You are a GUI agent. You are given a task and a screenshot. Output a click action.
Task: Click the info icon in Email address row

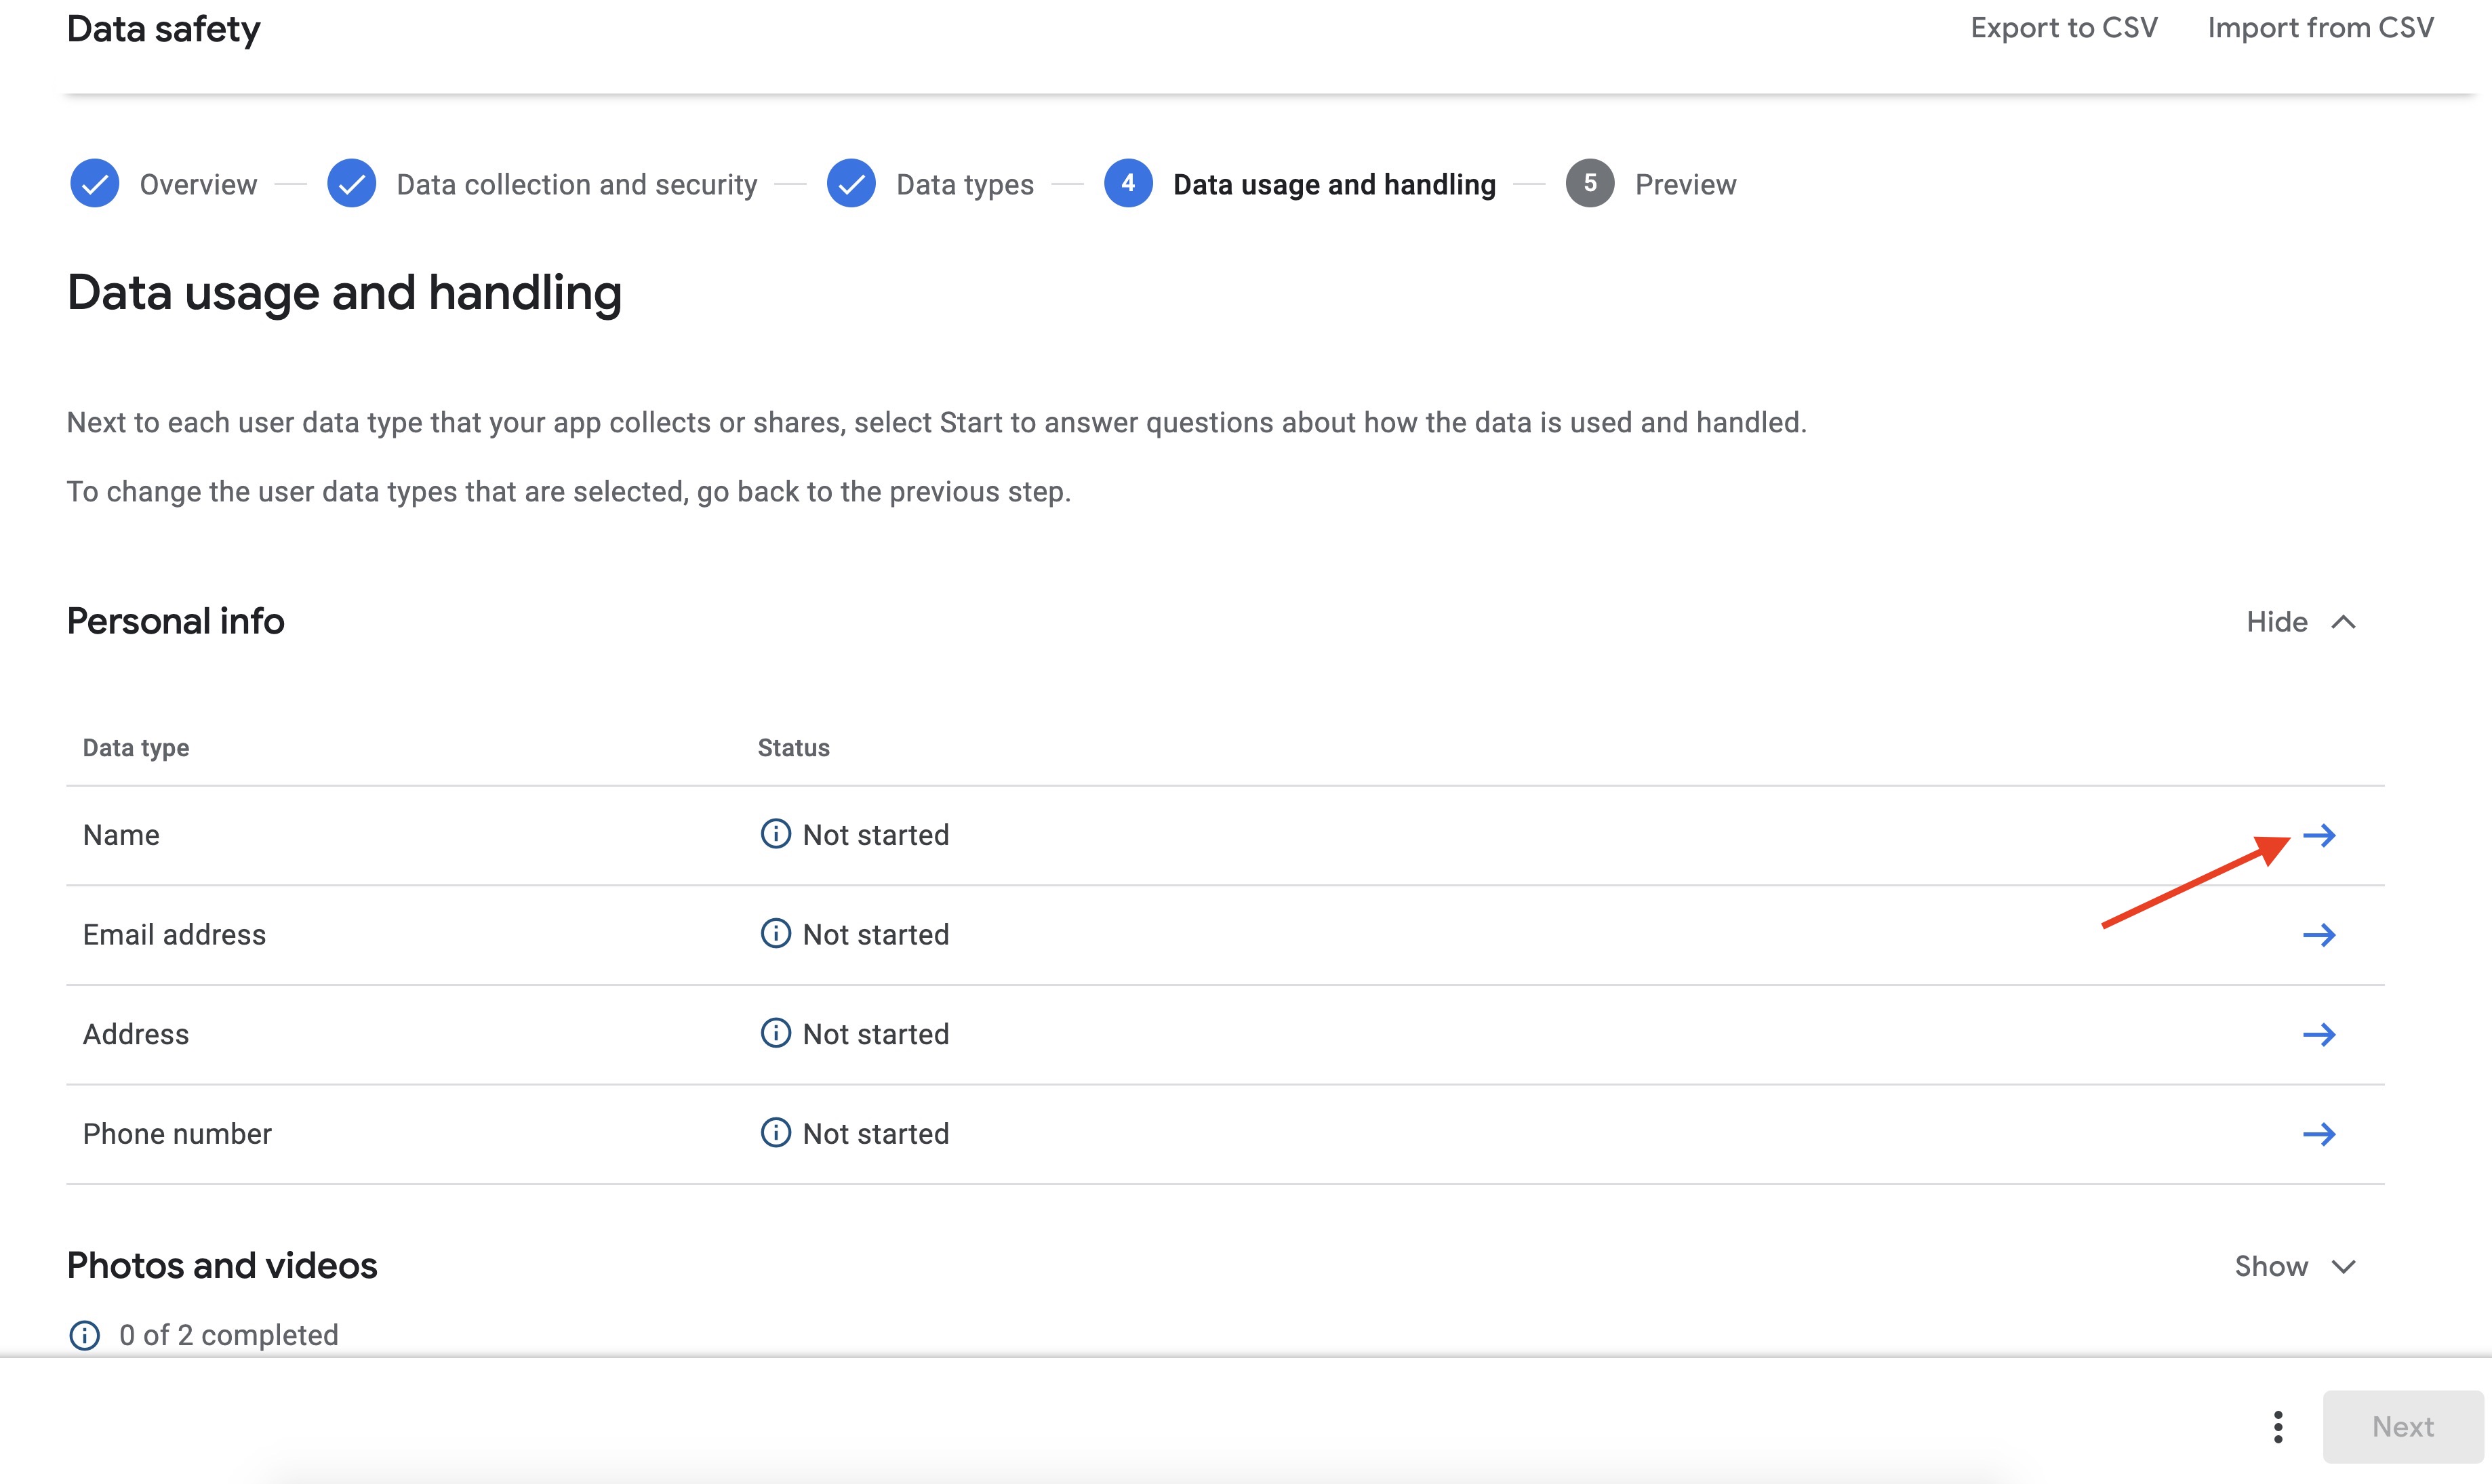[776, 934]
